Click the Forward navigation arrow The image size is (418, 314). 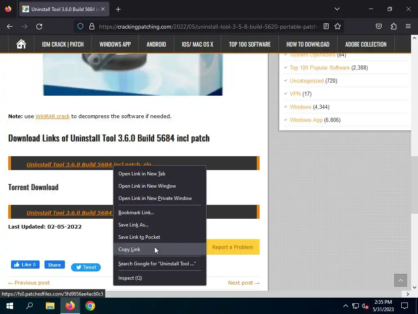[24, 27]
